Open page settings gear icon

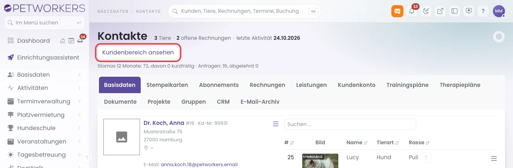(498, 37)
